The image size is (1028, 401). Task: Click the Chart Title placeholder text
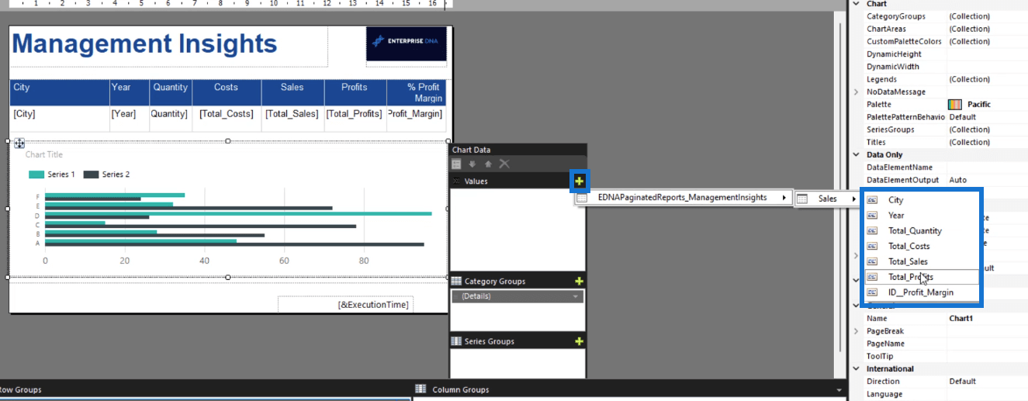click(44, 155)
